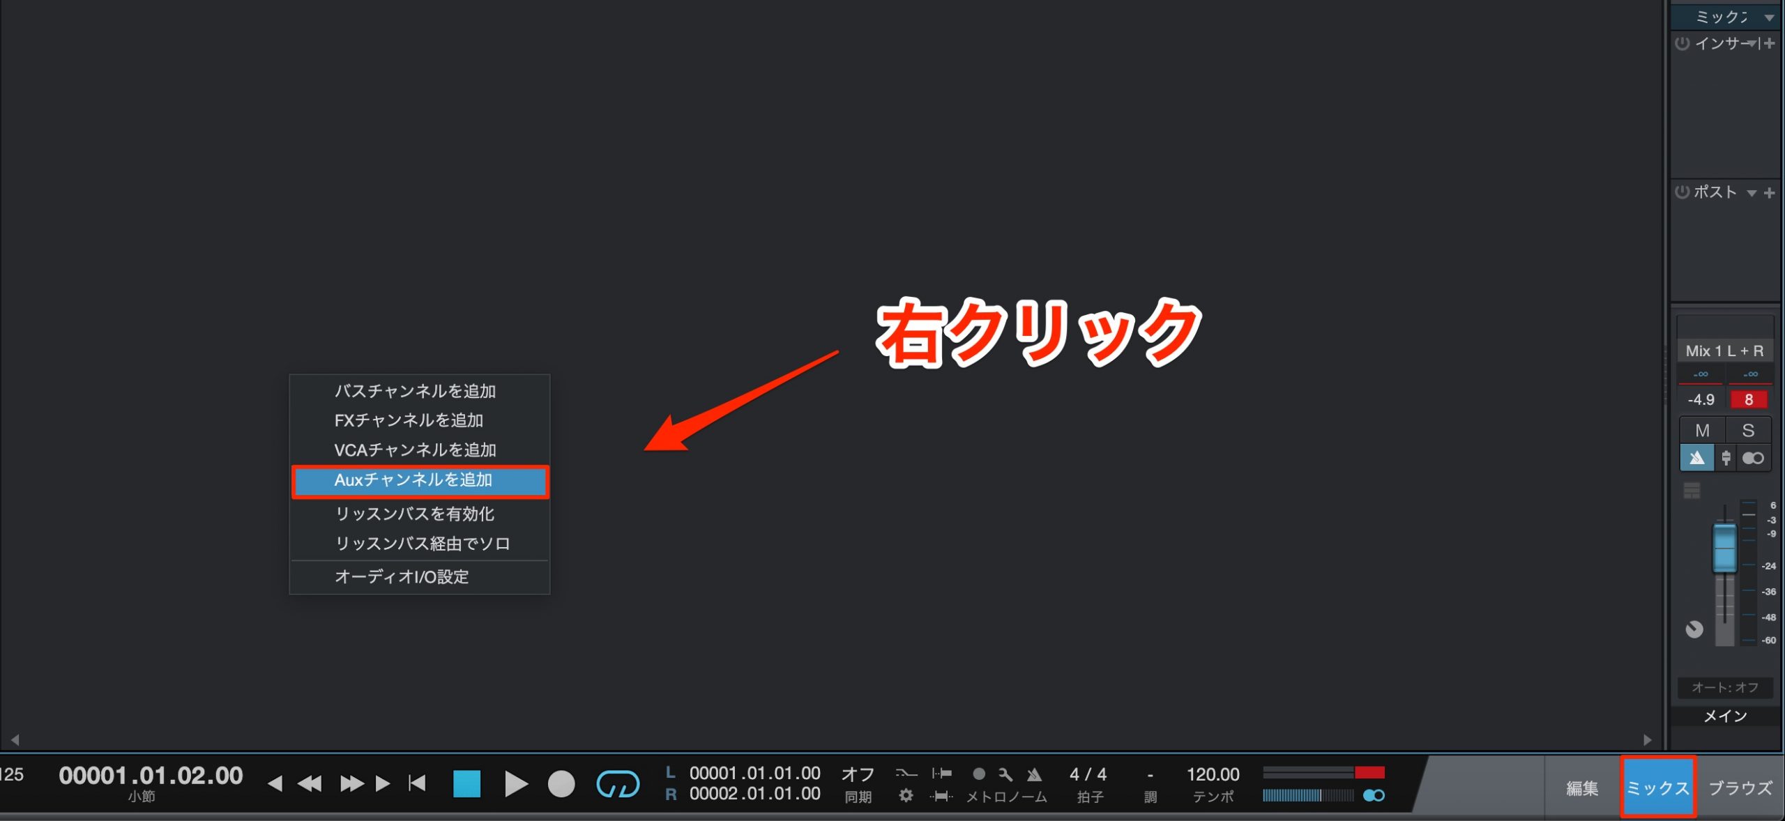Edit the 4 / 4 time signature
1785x821 pixels.
click(1088, 774)
